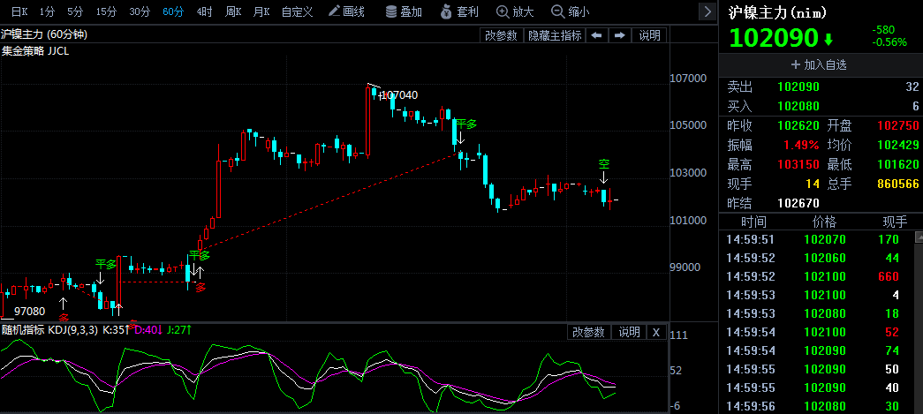Expand the toolbar with right chevron

click(x=707, y=11)
